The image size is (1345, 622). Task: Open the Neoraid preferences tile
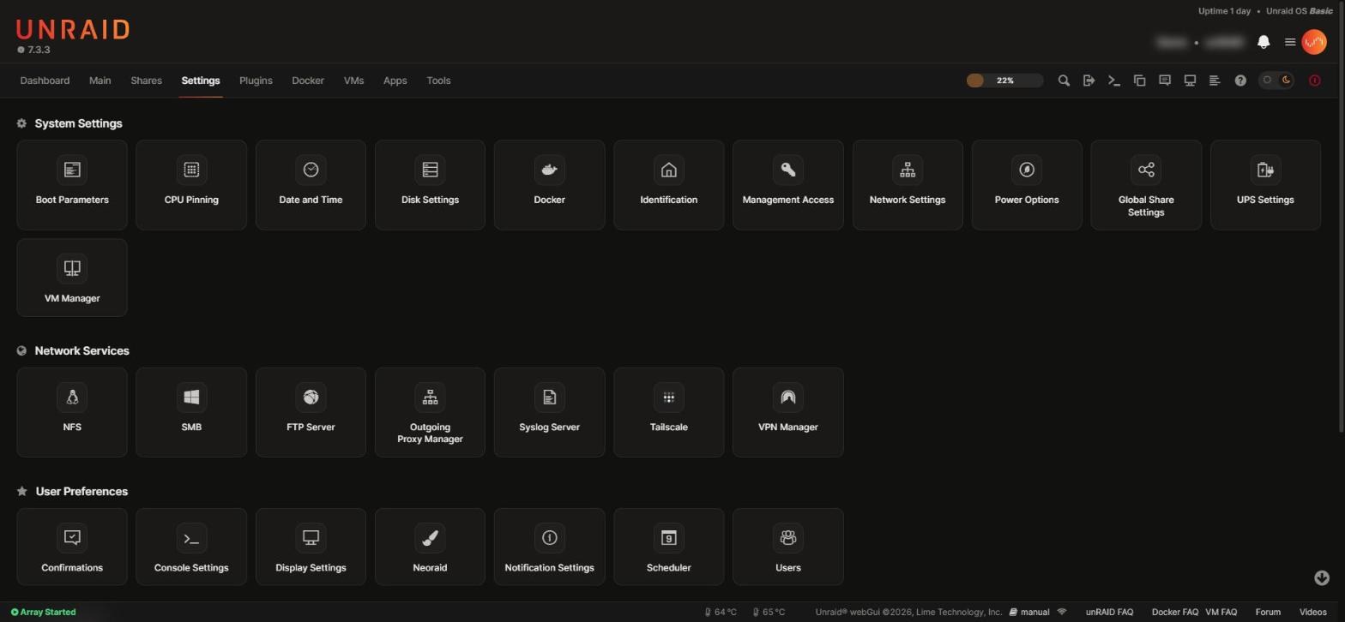click(430, 547)
